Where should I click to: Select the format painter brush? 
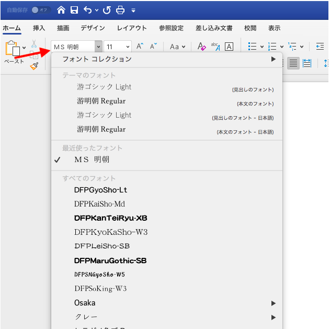click(34, 66)
